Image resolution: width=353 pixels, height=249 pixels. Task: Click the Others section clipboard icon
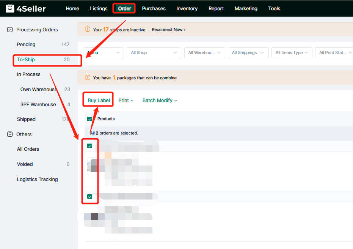pos(10,134)
